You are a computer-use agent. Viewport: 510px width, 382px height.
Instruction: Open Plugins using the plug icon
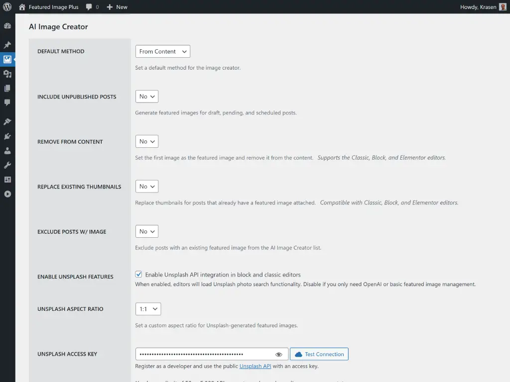[x=7, y=135]
